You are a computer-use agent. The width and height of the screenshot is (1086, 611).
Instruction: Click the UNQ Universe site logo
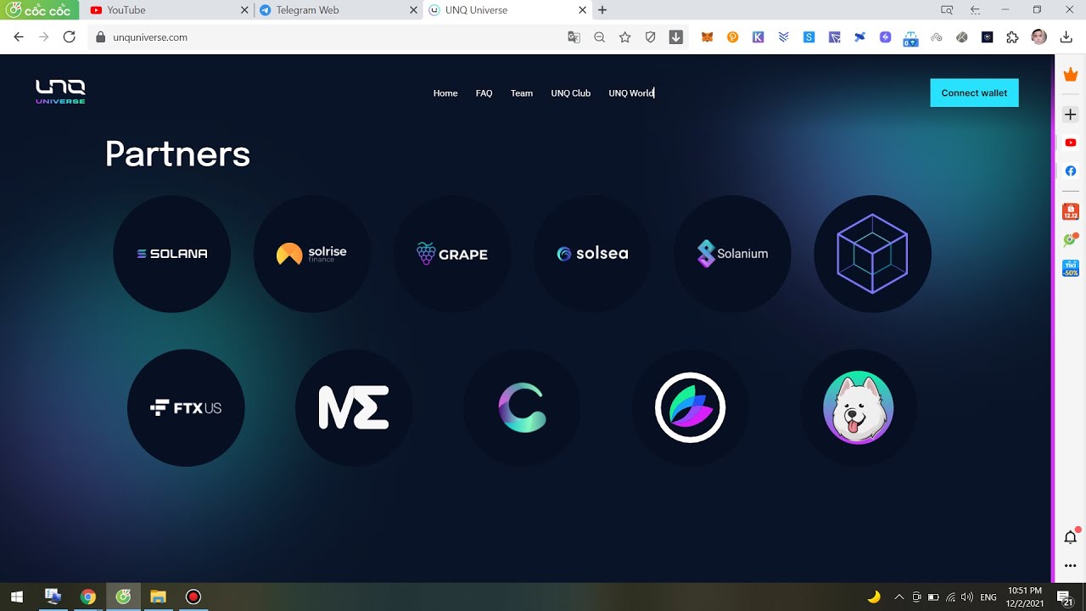[x=60, y=92]
